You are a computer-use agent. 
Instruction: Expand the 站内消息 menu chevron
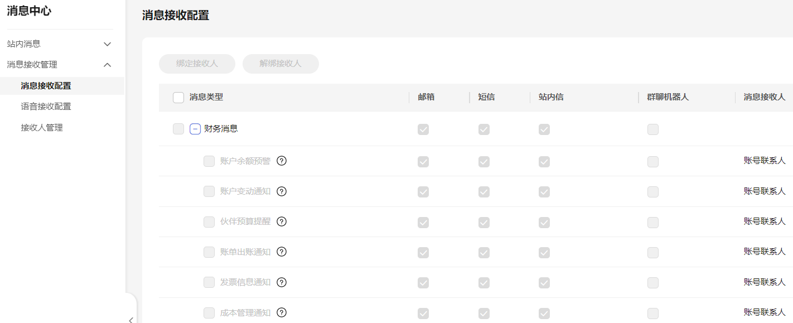[108, 44]
